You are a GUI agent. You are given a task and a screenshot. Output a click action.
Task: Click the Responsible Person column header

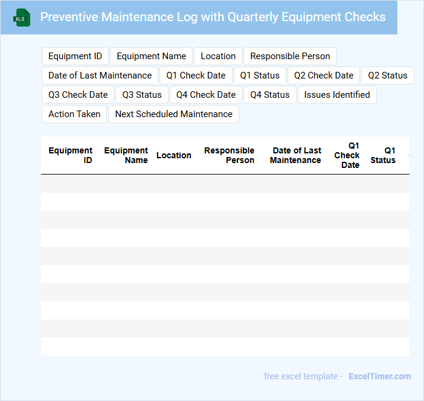point(229,155)
